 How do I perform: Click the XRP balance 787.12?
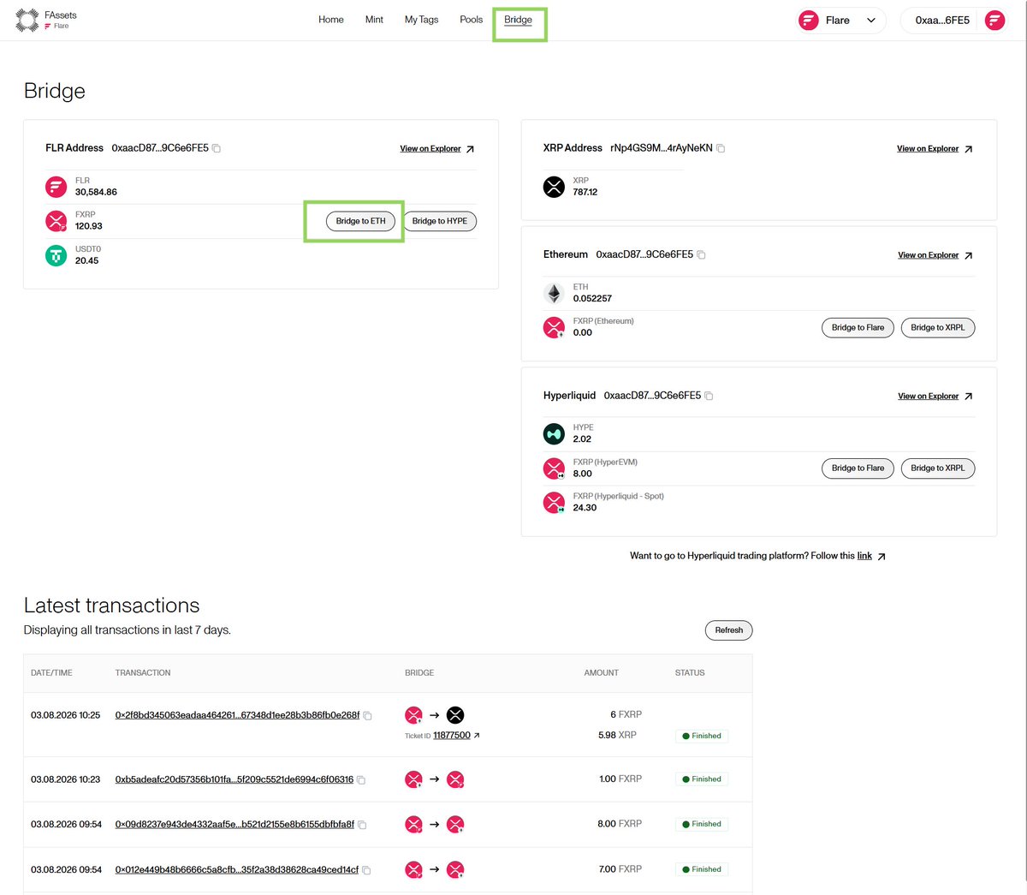click(x=585, y=192)
